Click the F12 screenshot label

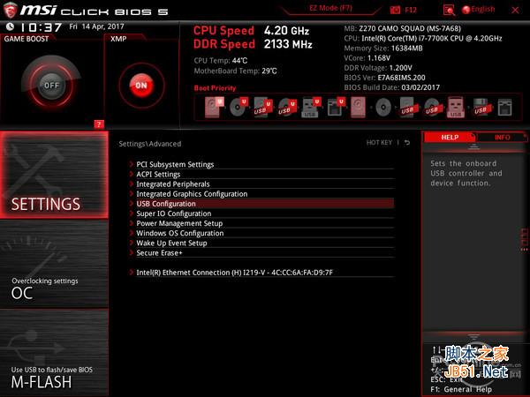[411, 10]
